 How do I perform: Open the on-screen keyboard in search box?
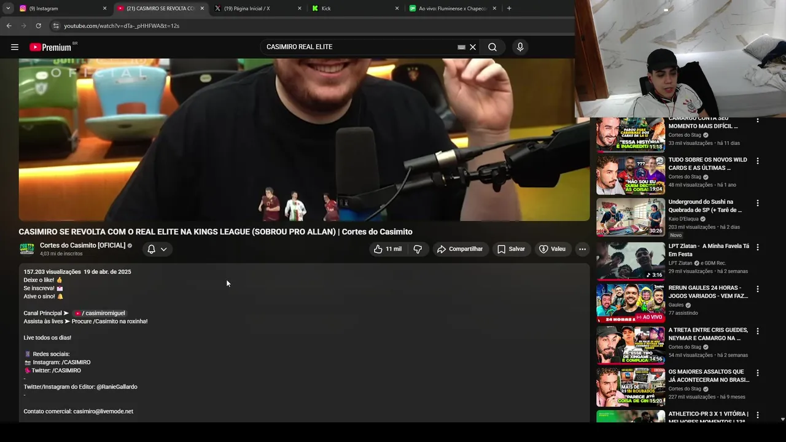461,47
